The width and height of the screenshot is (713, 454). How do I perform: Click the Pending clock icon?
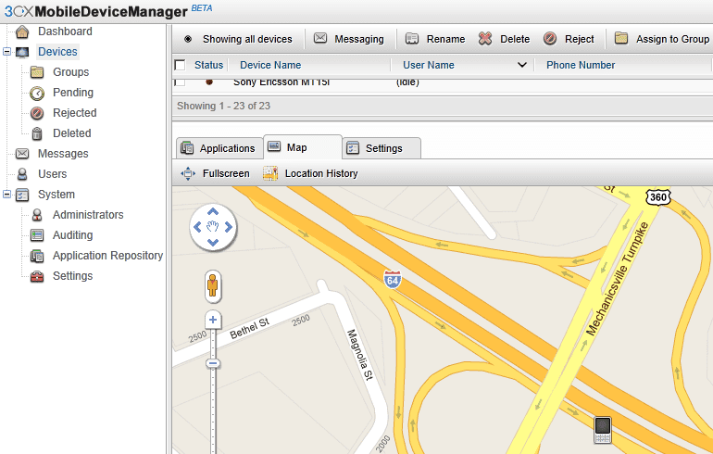pyautogui.click(x=37, y=93)
